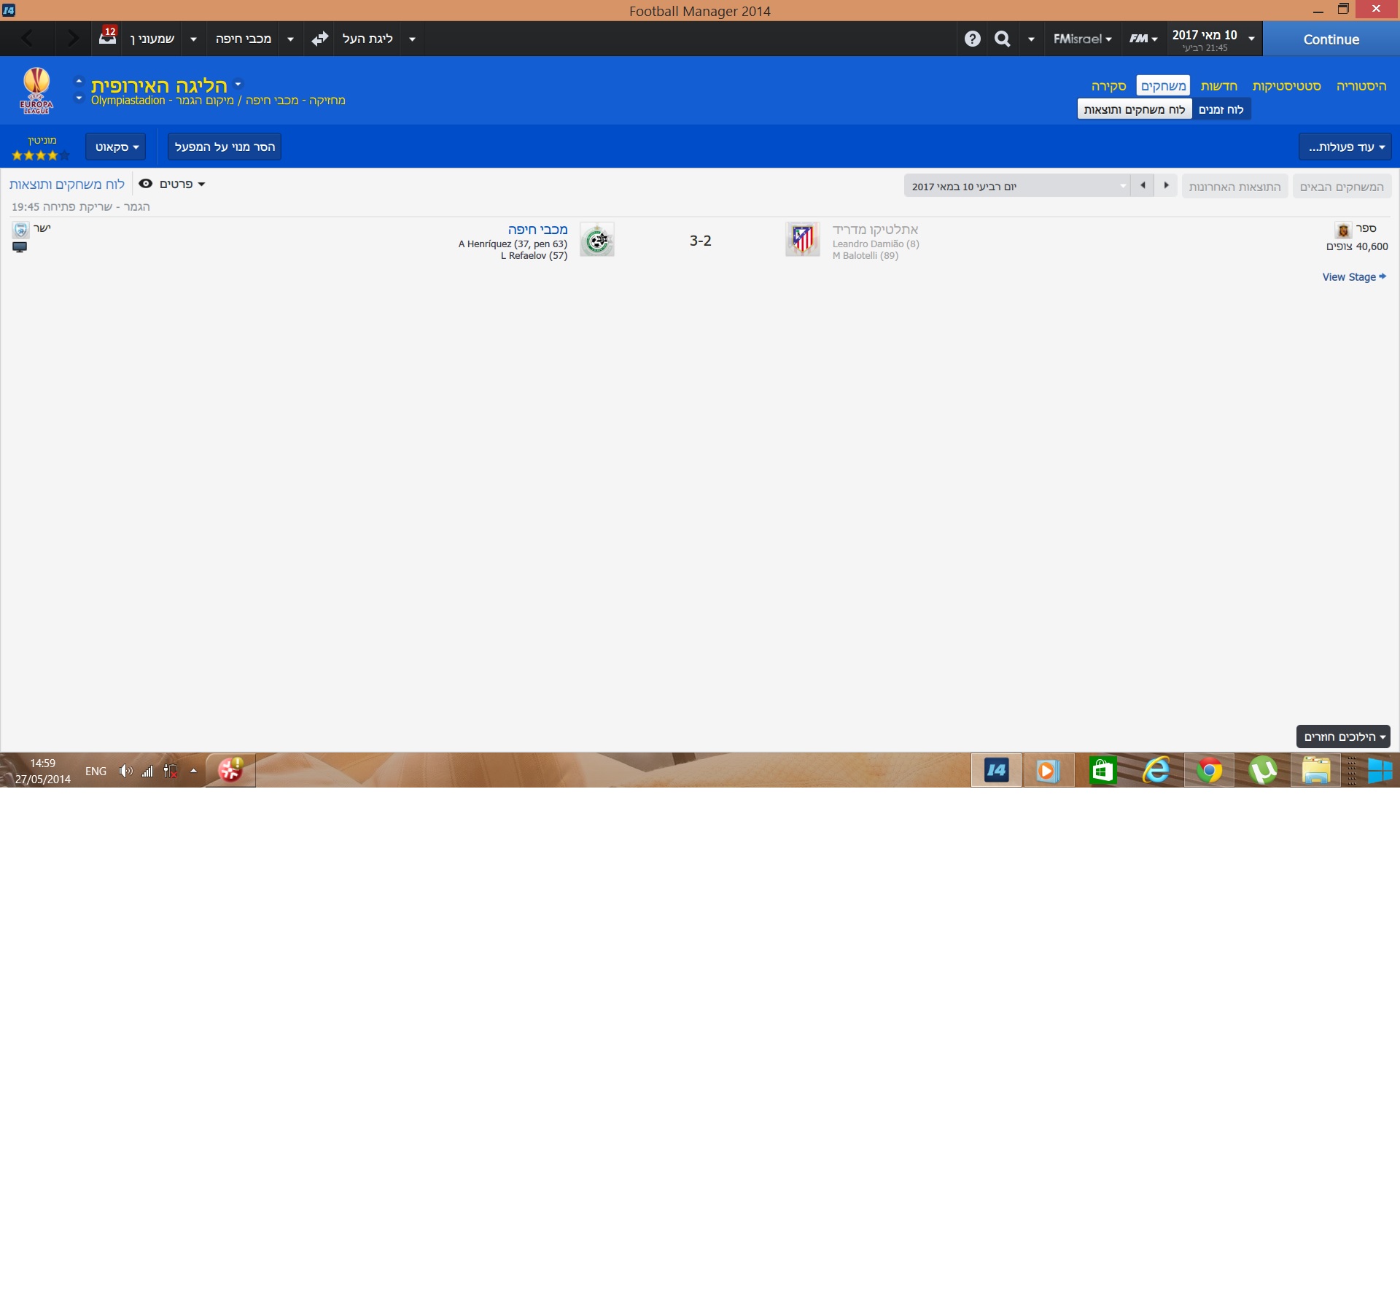Click the swap arrows icon in top bar
Screen dimensions: 1400x1298
point(319,39)
